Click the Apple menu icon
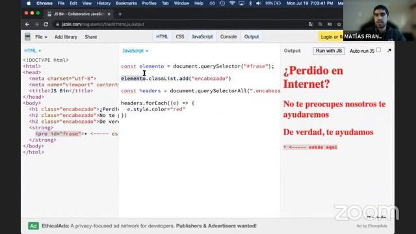416x234 pixels. point(29,3)
